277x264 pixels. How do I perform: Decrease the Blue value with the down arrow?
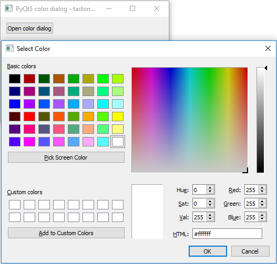(x=262, y=219)
